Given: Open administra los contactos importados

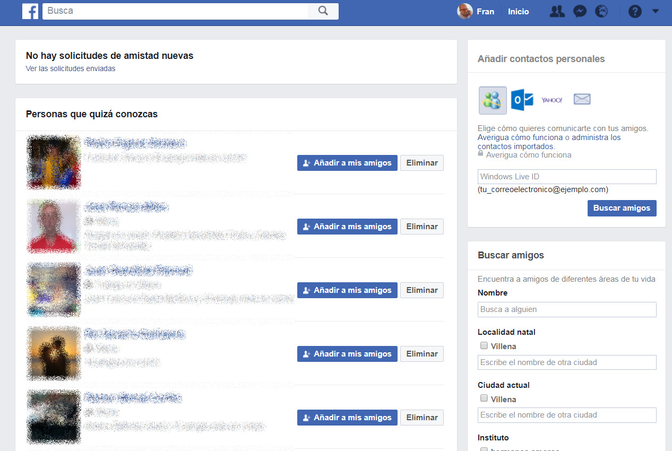Looking at the screenshot, I should [x=596, y=137].
